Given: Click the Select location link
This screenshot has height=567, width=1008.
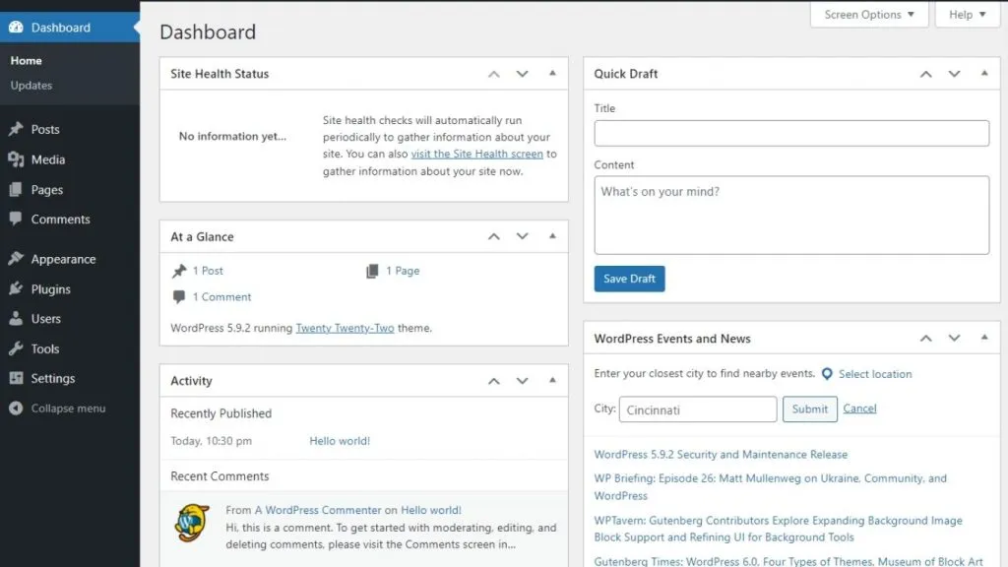Looking at the screenshot, I should click(875, 374).
